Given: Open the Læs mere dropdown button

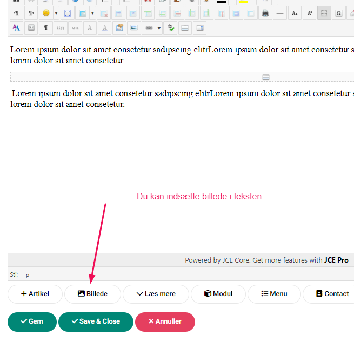Looking at the screenshot, I should 156,294.
